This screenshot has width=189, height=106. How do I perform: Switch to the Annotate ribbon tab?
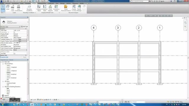(x=28, y=3)
